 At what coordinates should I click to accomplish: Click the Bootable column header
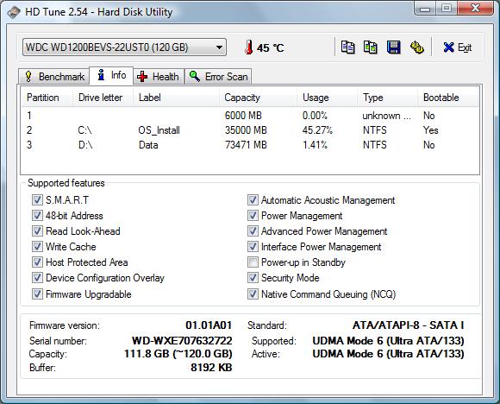tap(448, 98)
